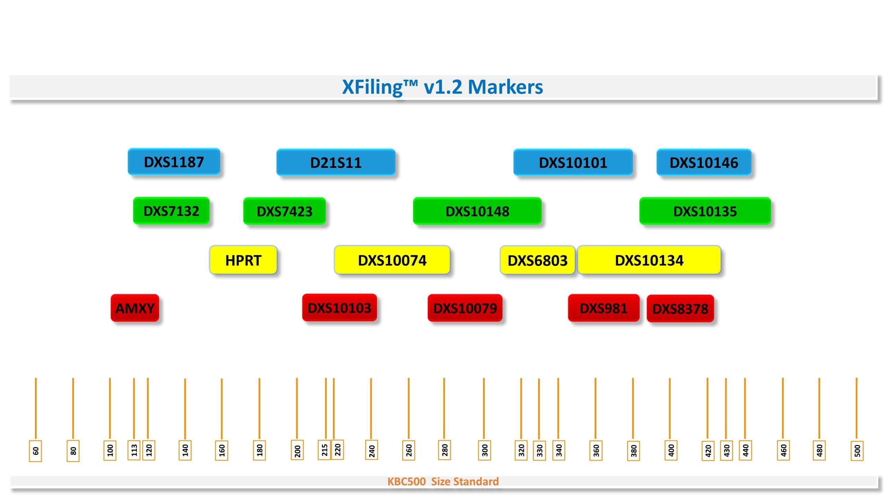Select the yellow DXS10074 marker
The image size is (887, 499).
pos(392,260)
